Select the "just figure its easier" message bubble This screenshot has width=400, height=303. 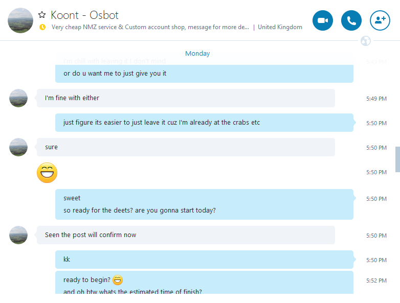click(x=162, y=123)
